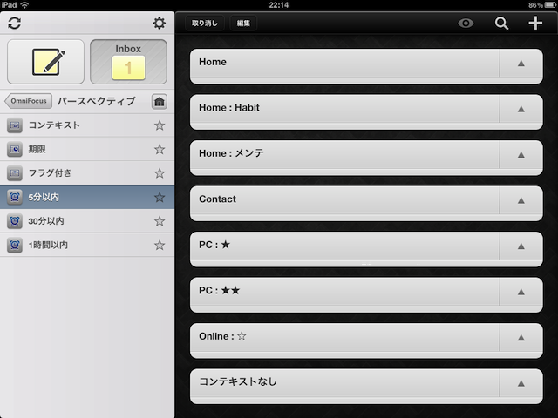
Task: Click the 1時間以内 alarm clock icon
Action: tap(15, 245)
